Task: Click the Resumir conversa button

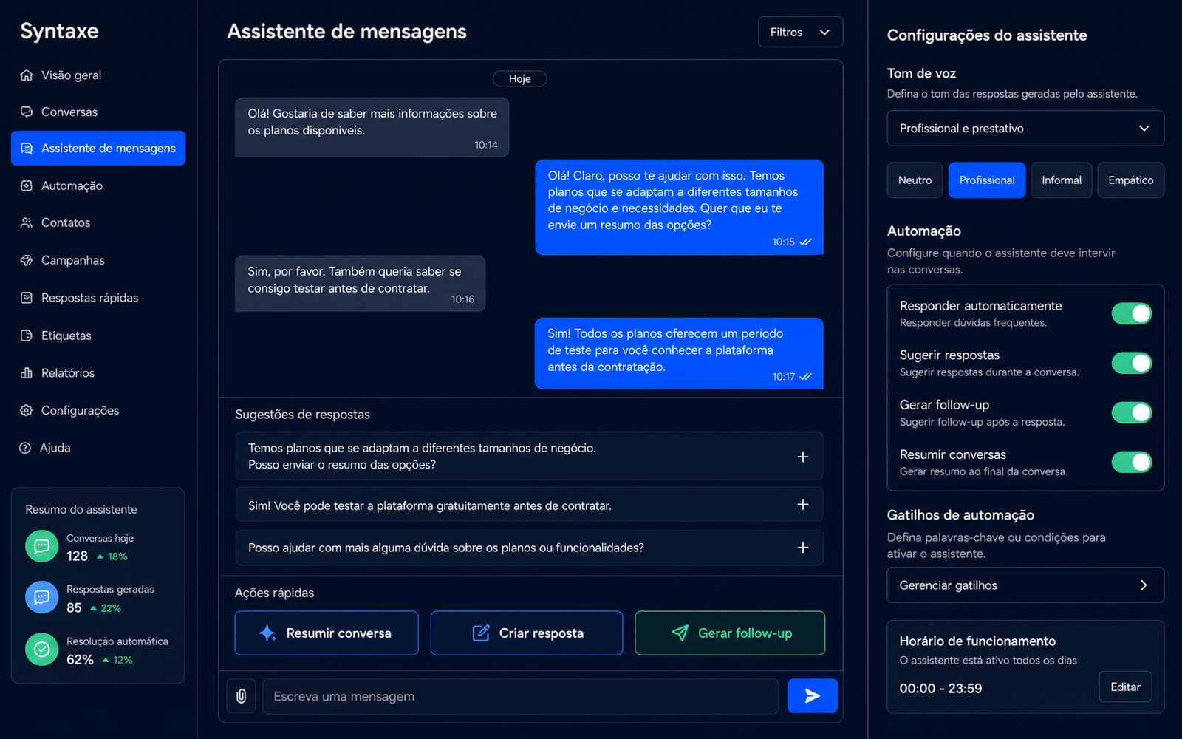Action: (x=327, y=633)
